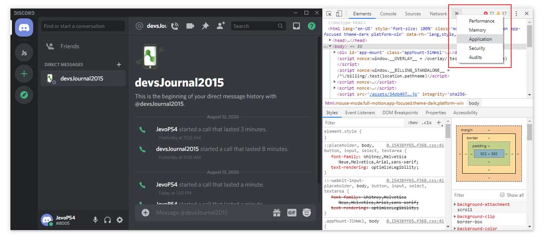
Task: Open help question mark icon
Action: point(311,26)
